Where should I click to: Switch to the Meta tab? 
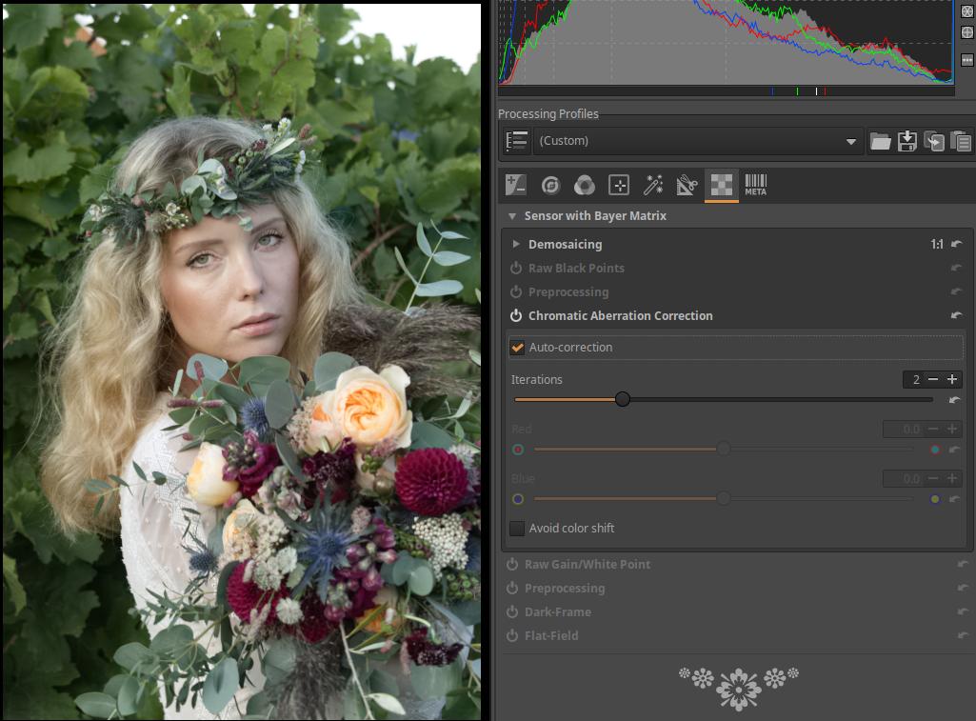pyautogui.click(x=755, y=185)
